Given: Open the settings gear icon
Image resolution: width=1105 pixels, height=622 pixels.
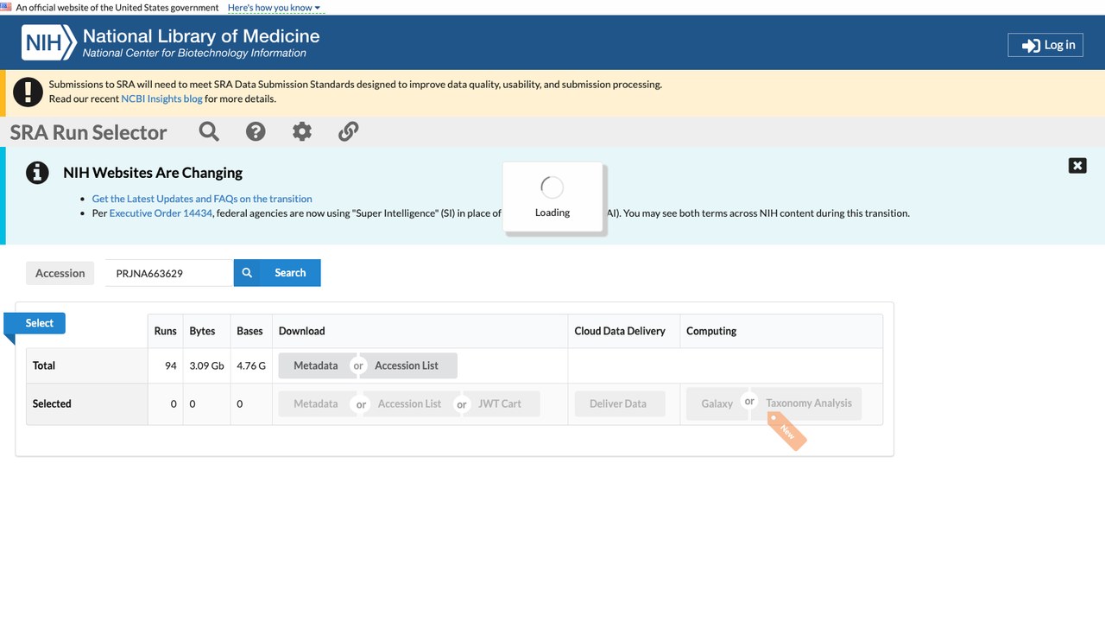Looking at the screenshot, I should [x=301, y=131].
